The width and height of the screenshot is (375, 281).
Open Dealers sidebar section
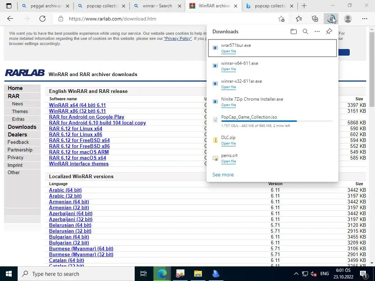[18, 135]
